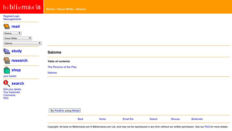This screenshot has height=131, width=232.
Task: Click the search section heading link
Action: click(18, 83)
